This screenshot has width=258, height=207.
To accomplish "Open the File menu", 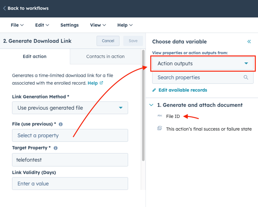I will click(x=17, y=25).
